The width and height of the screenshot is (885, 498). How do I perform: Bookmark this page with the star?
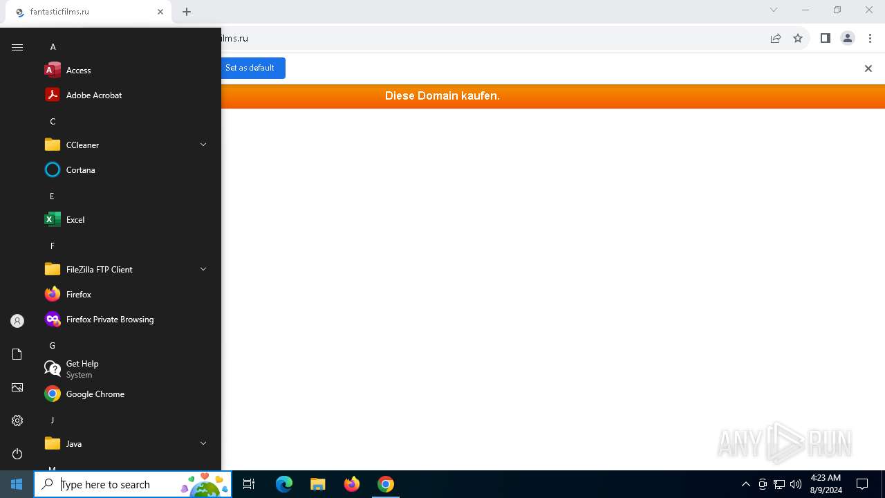(x=798, y=38)
